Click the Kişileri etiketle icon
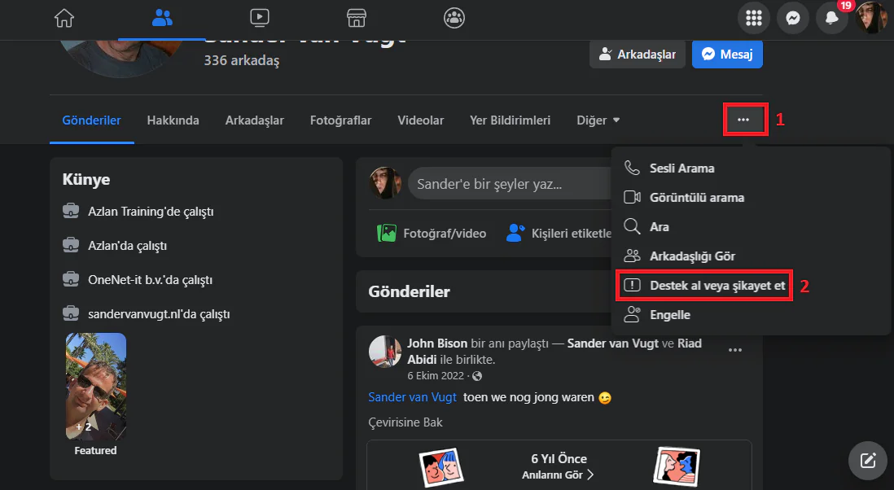The height and width of the screenshot is (490, 894). tap(515, 233)
